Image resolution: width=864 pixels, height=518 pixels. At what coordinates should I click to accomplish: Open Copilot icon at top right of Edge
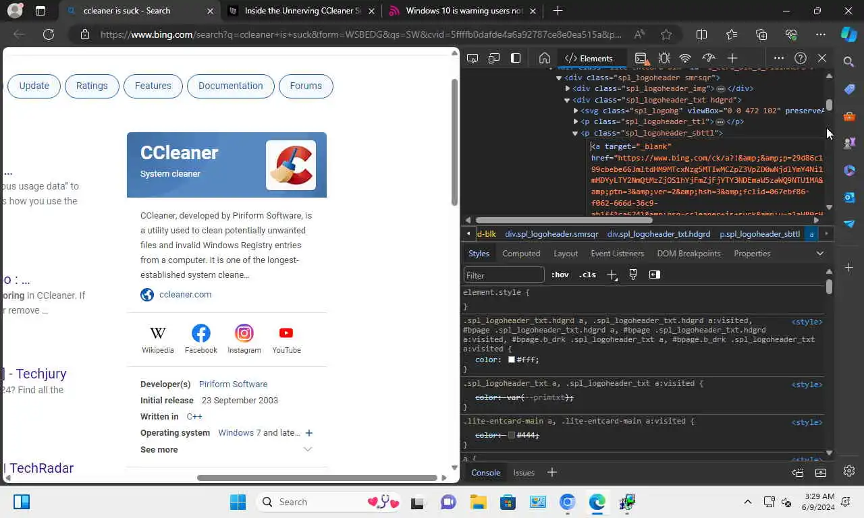(x=849, y=34)
